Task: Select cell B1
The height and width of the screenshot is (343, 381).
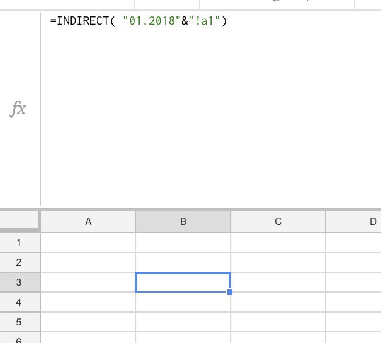Action: point(183,242)
